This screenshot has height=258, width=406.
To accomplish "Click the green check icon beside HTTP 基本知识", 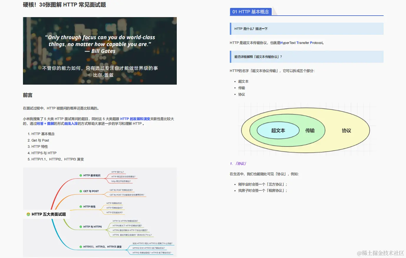I will pos(81,175).
